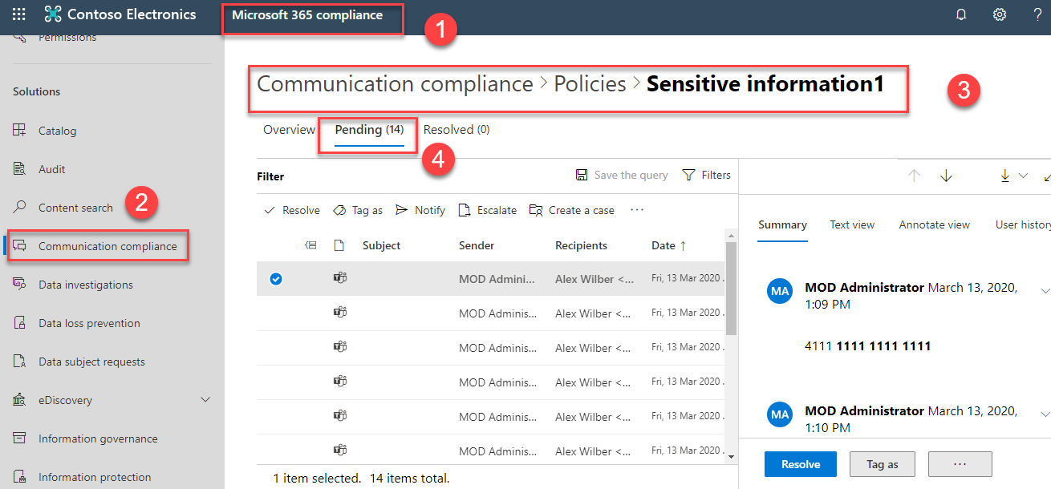Click the down arrow next item icon
This screenshot has height=489, width=1051.
point(946,176)
